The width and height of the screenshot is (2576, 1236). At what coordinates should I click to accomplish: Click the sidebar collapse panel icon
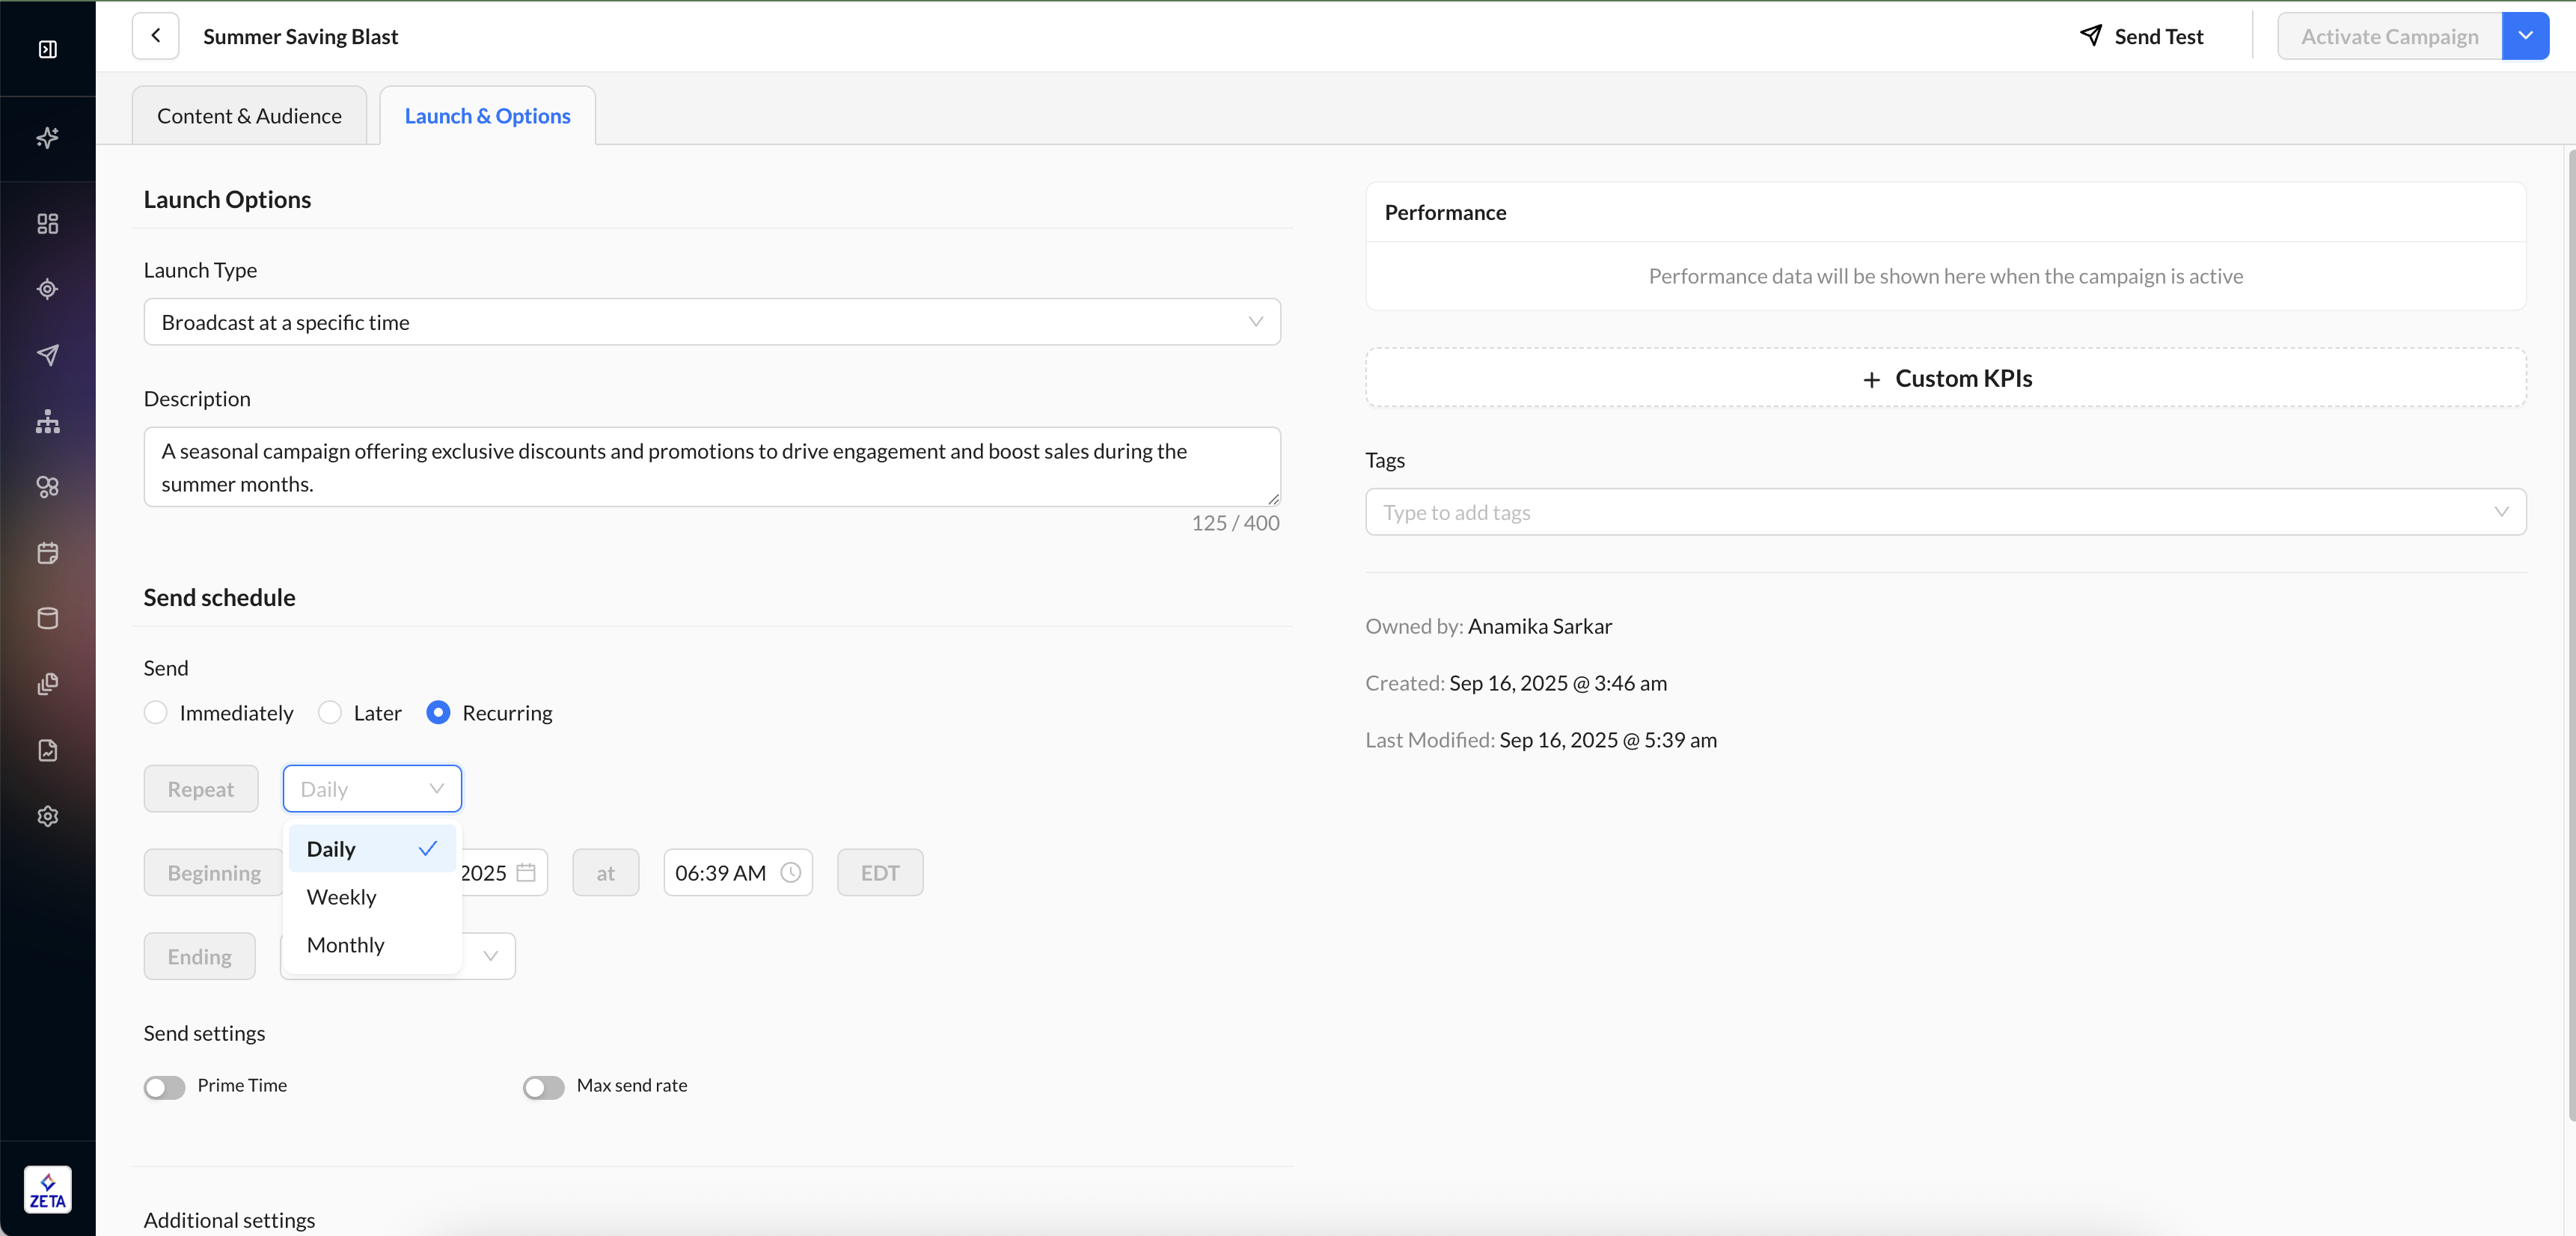[x=47, y=49]
